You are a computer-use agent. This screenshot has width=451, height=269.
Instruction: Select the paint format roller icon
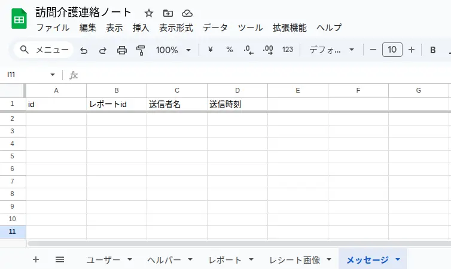click(x=141, y=50)
